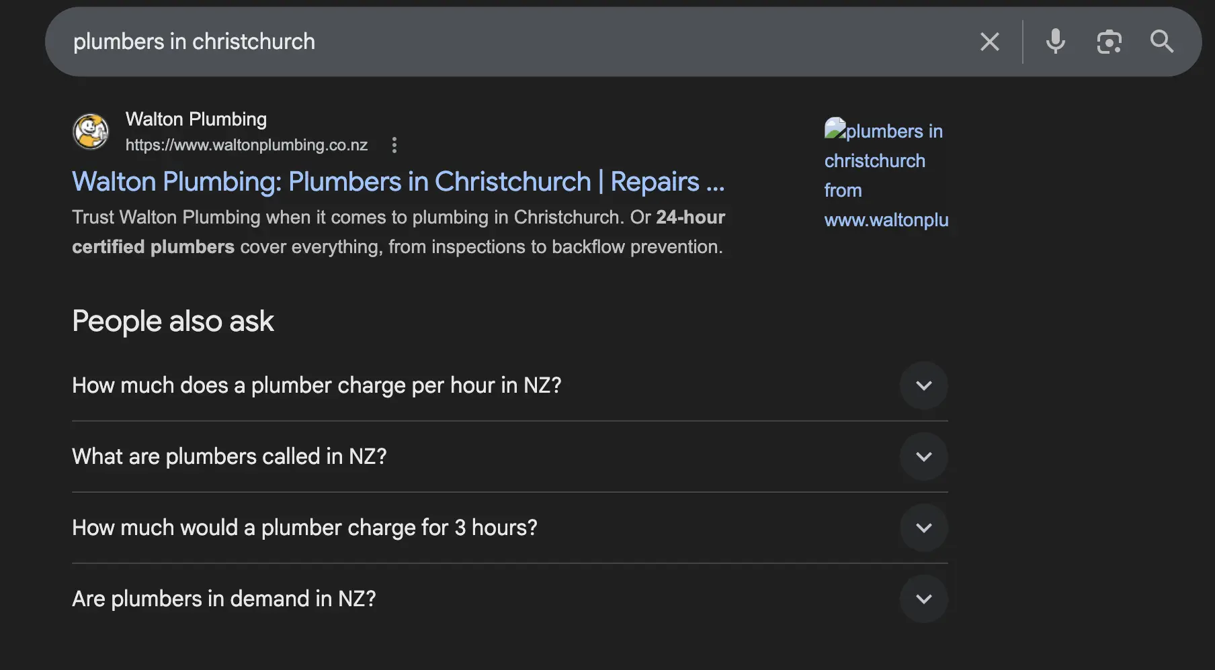
Task: Open the three-dot menu next to Walton Plumbing
Action: [394, 145]
